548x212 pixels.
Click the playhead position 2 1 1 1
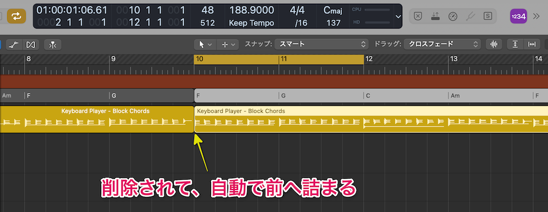click(72, 22)
